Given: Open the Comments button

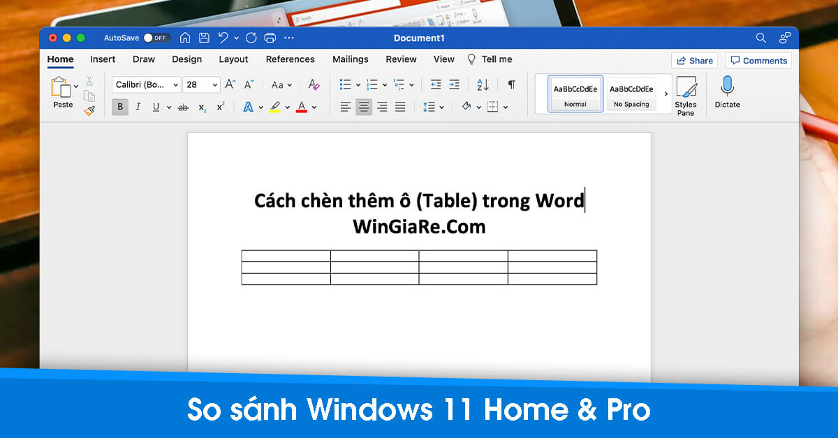Looking at the screenshot, I should pos(758,61).
